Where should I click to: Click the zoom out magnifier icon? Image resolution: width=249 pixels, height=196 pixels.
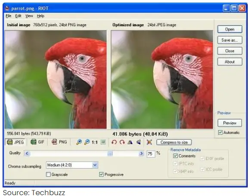87,142
